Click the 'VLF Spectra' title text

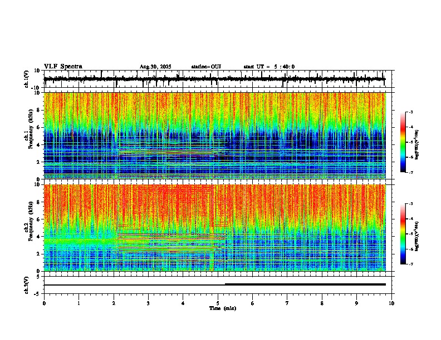click(x=63, y=67)
